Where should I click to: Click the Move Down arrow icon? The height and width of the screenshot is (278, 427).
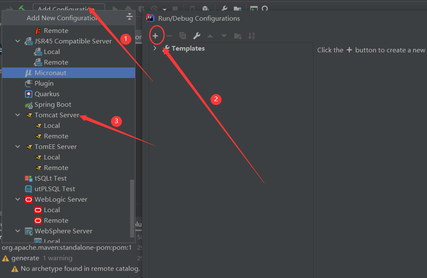pyautogui.click(x=224, y=36)
